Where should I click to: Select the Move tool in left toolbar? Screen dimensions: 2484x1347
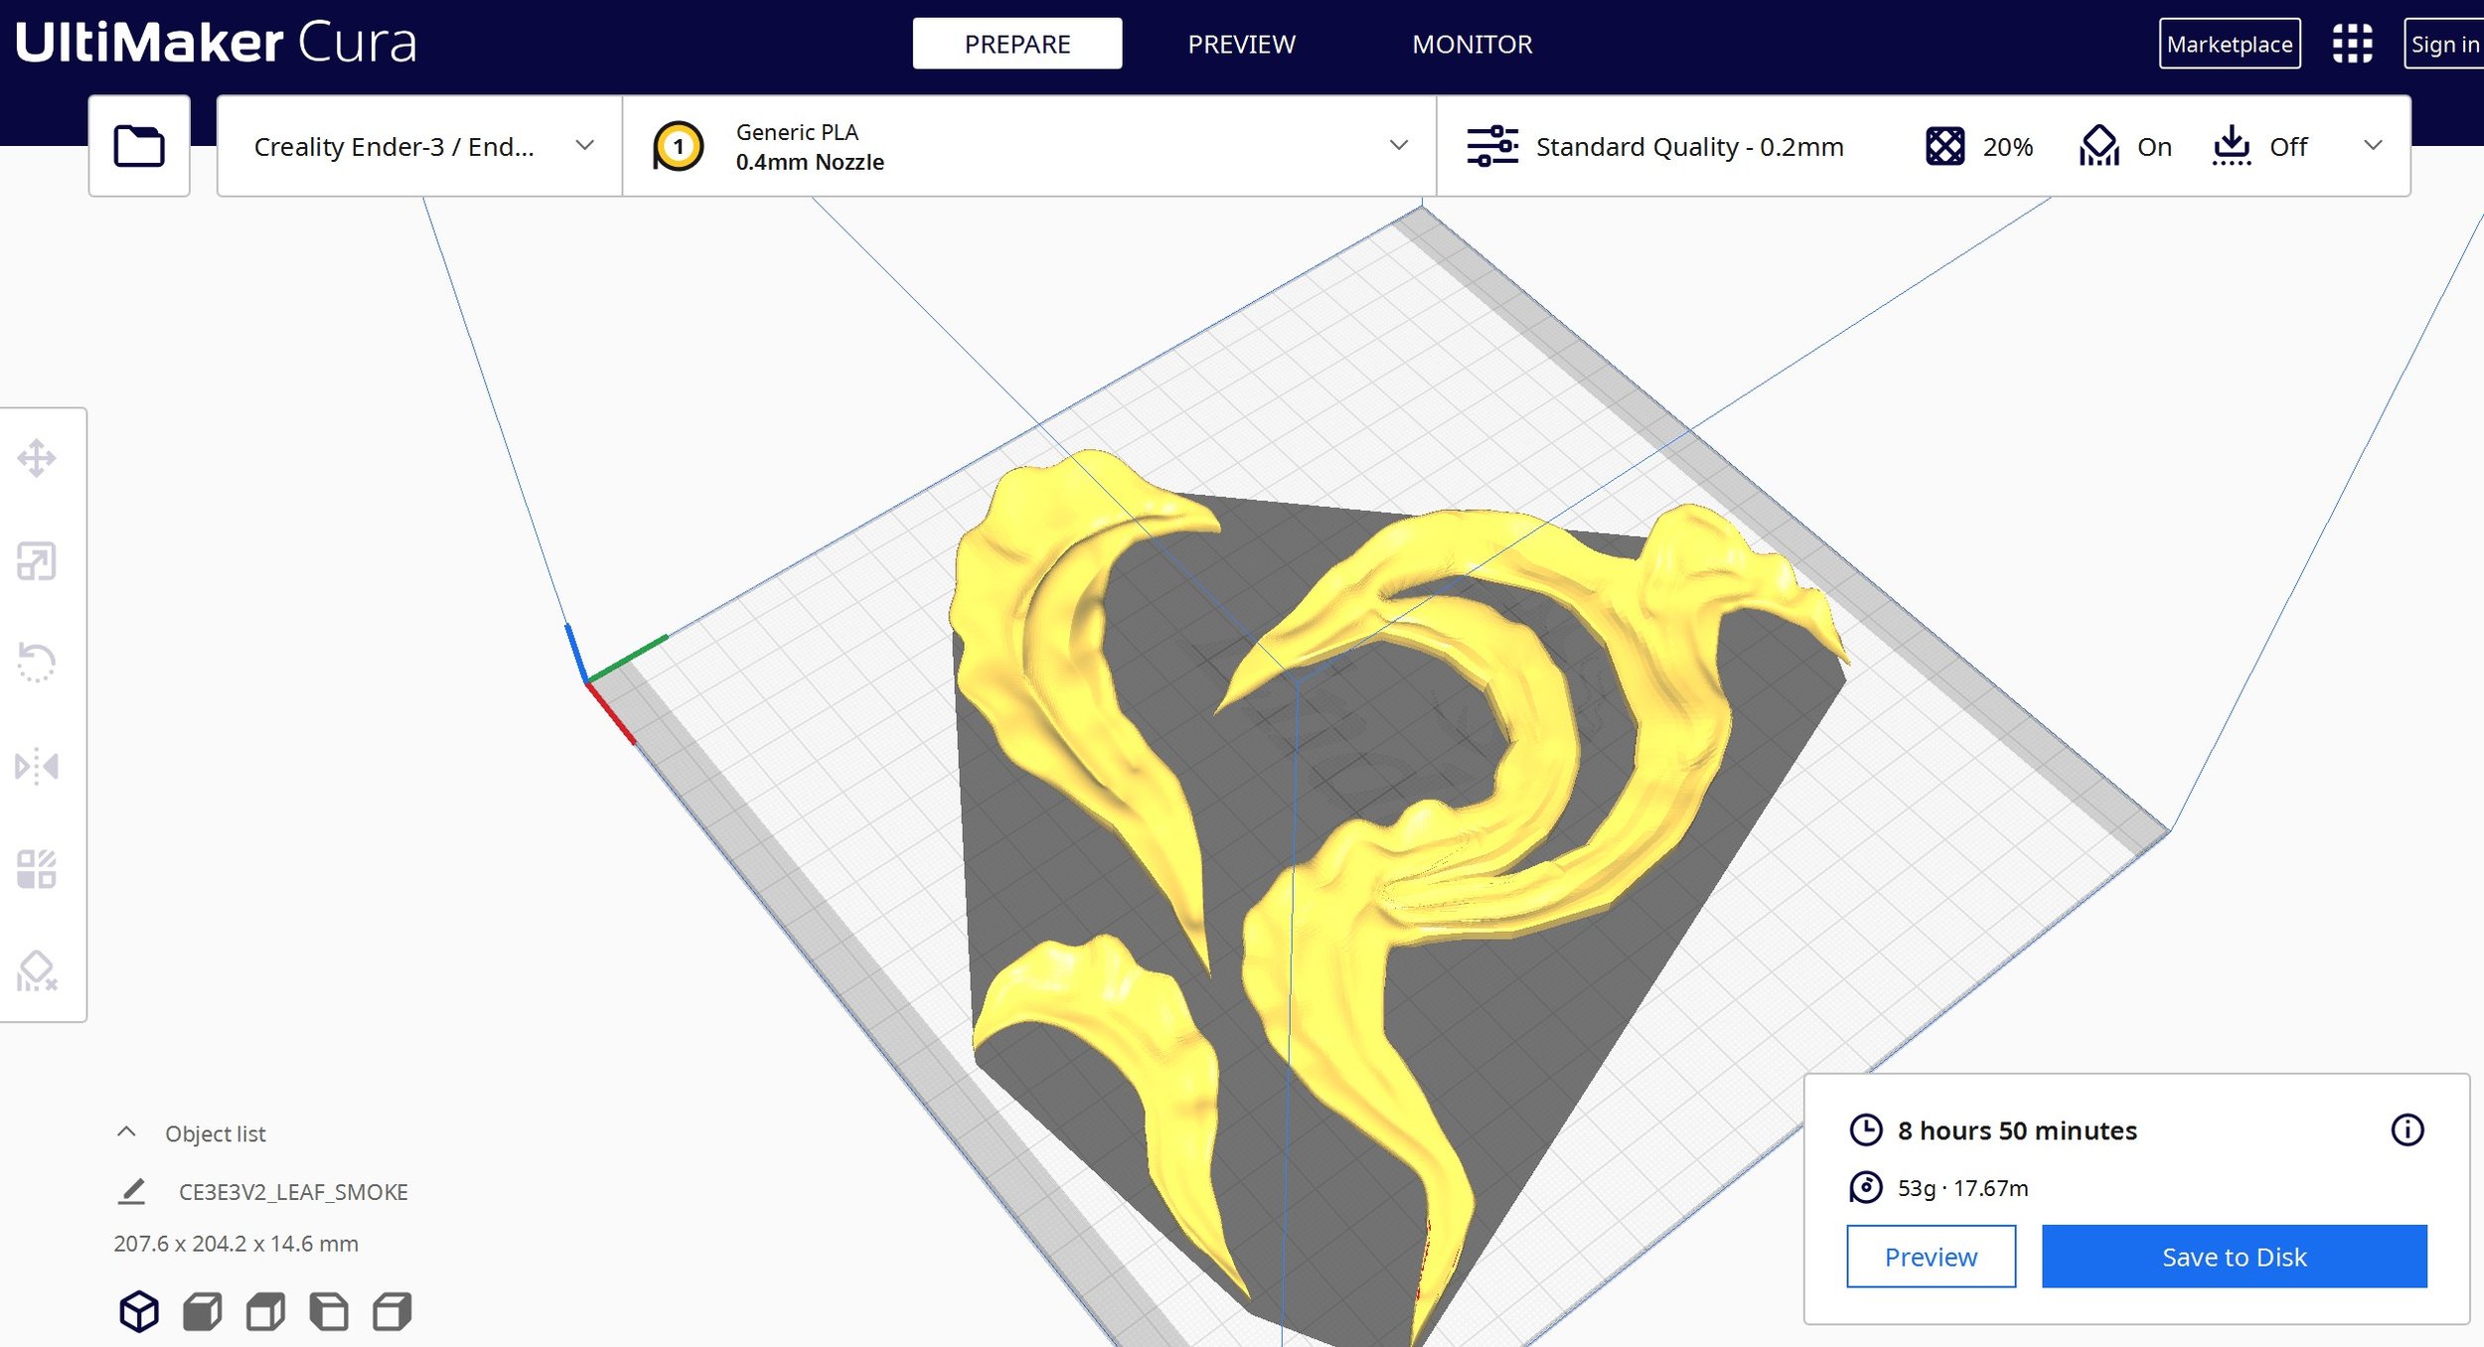tap(37, 459)
